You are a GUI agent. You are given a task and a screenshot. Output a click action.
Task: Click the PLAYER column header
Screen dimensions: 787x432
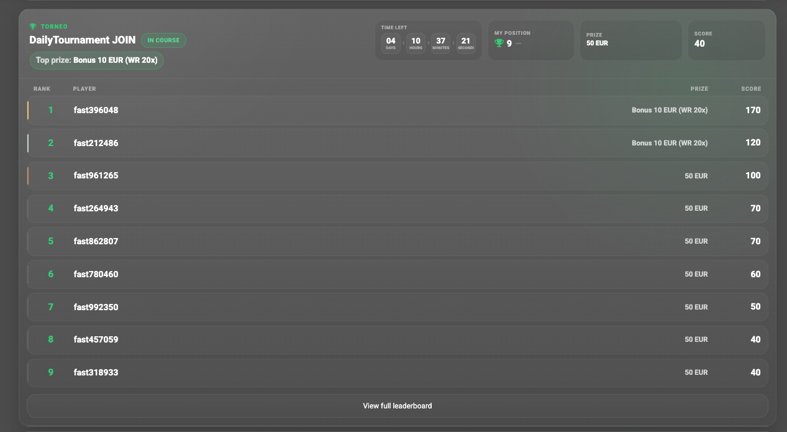(x=84, y=89)
